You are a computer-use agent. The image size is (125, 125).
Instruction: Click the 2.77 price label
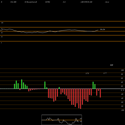point(105,73)
